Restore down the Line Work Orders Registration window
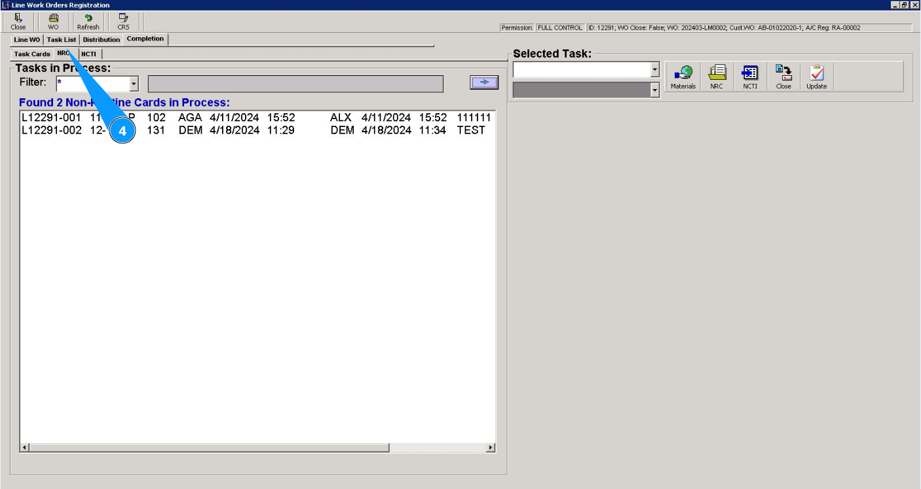 click(x=905, y=5)
